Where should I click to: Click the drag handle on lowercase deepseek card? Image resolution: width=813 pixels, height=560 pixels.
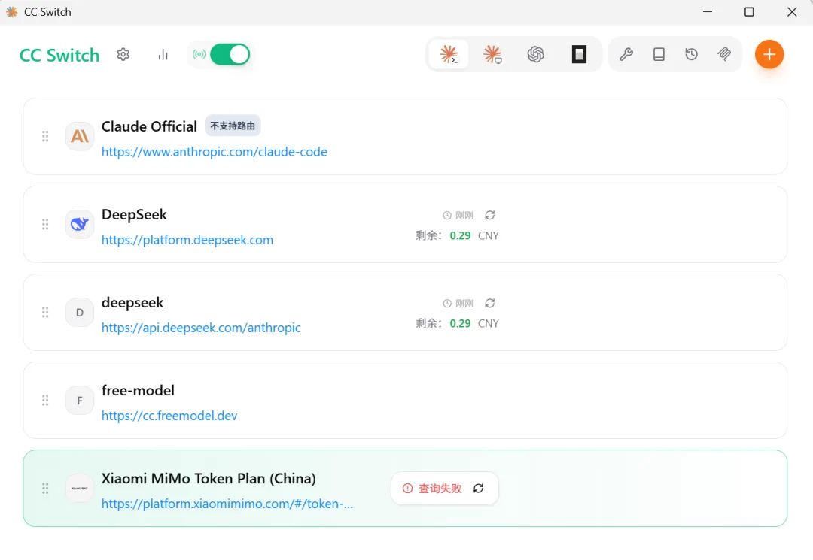45,312
